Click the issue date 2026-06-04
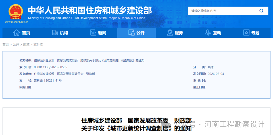 point(216,74)
